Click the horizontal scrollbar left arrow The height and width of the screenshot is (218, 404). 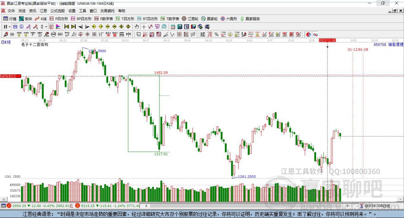tap(146, 206)
